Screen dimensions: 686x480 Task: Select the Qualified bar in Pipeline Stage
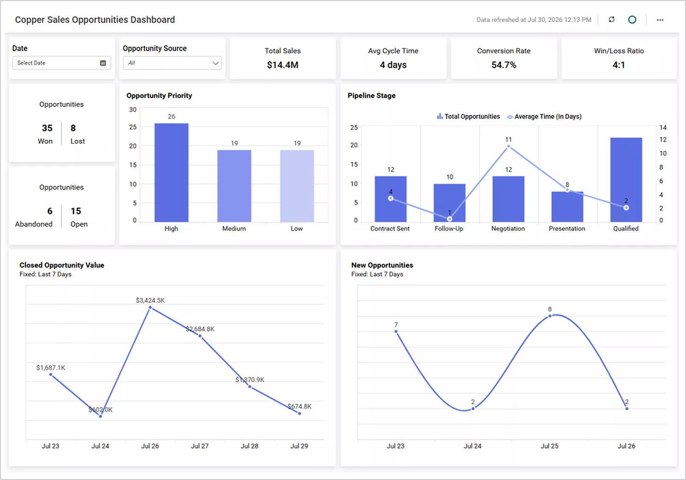pyautogui.click(x=626, y=180)
